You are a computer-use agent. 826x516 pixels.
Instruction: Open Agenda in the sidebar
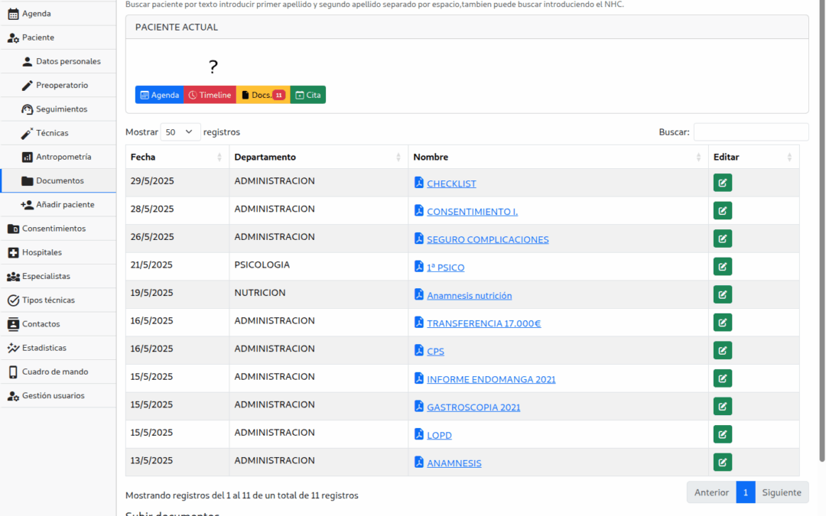pyautogui.click(x=58, y=14)
